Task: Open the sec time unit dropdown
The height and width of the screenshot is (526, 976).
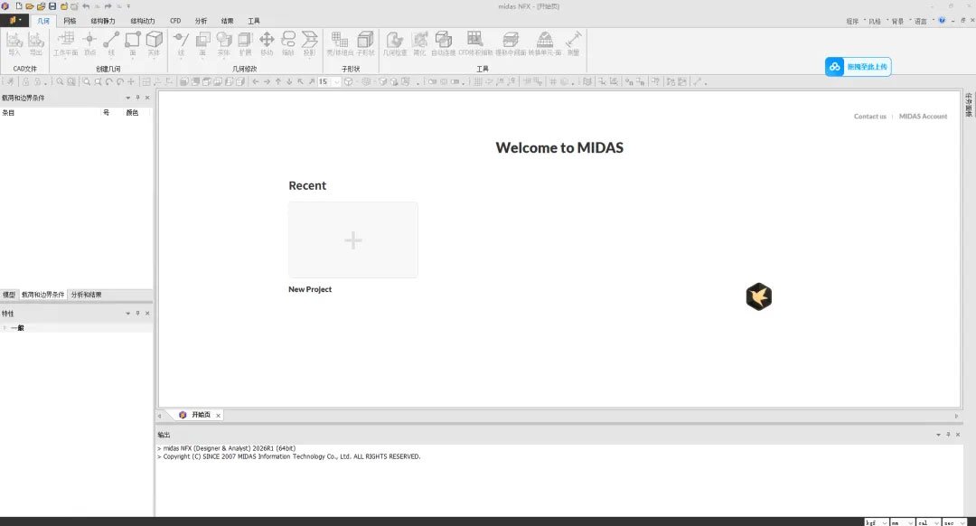Action: coord(962,522)
